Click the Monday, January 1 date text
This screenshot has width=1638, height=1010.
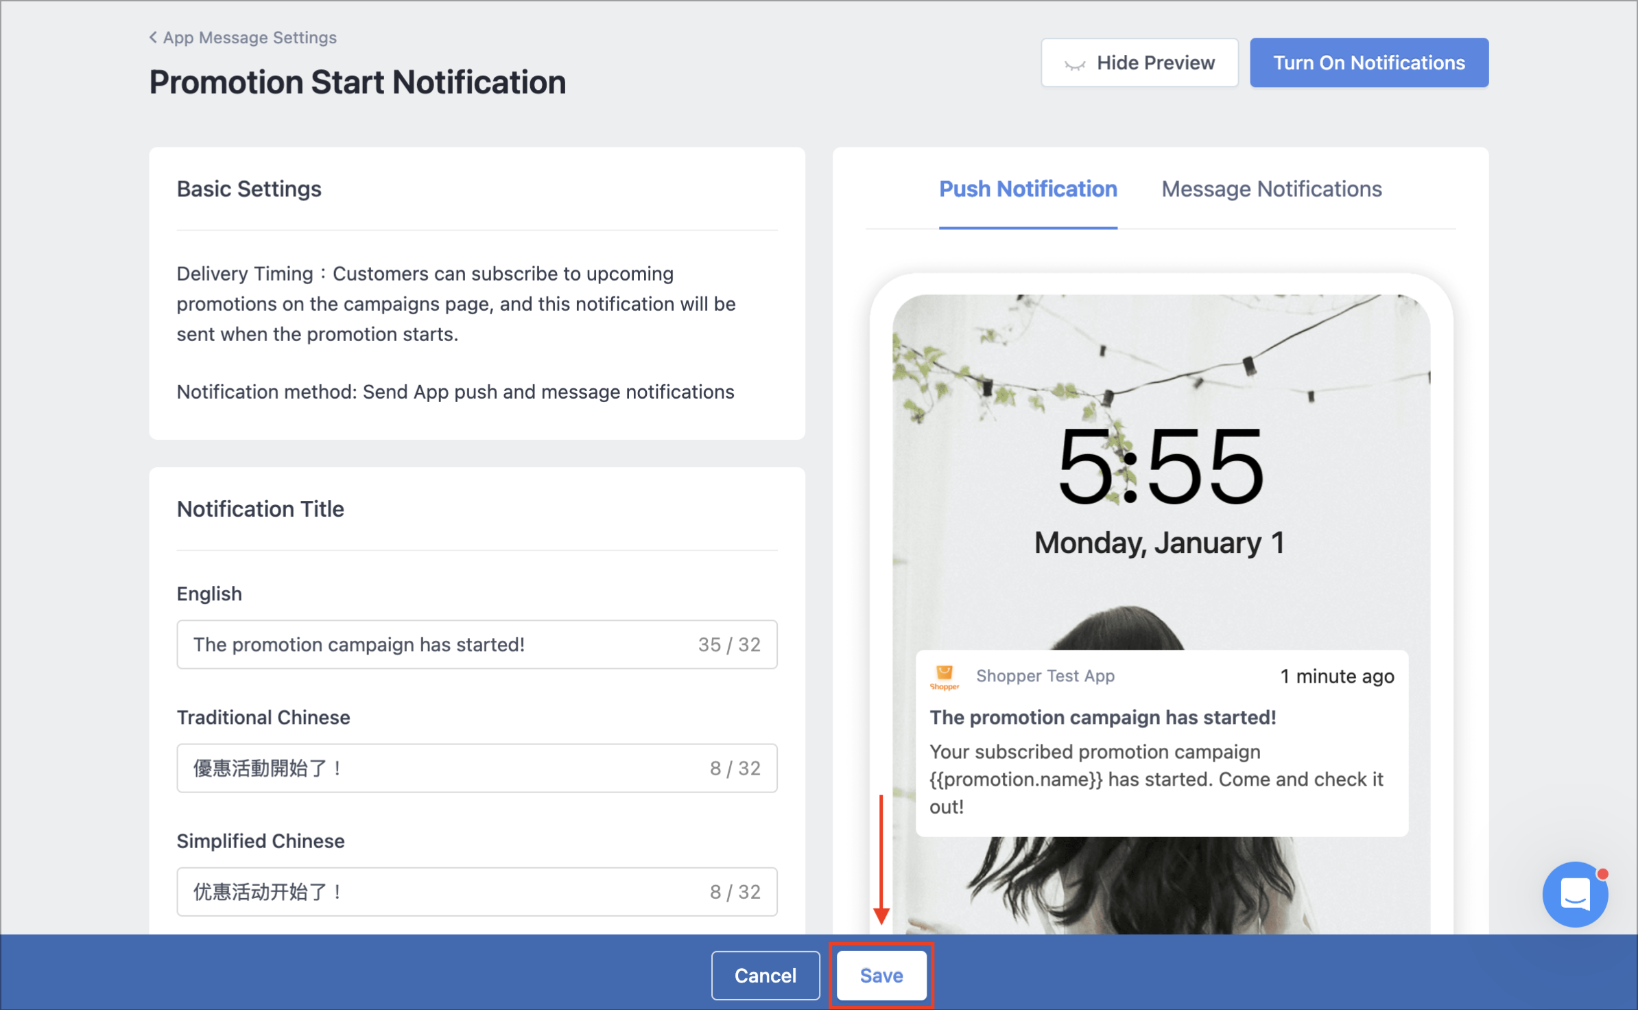click(1159, 543)
